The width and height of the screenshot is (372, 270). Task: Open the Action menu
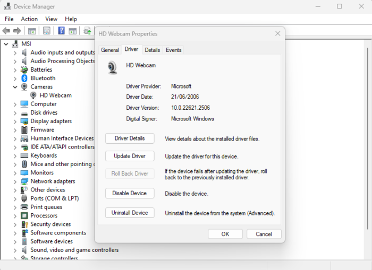[x=29, y=19]
